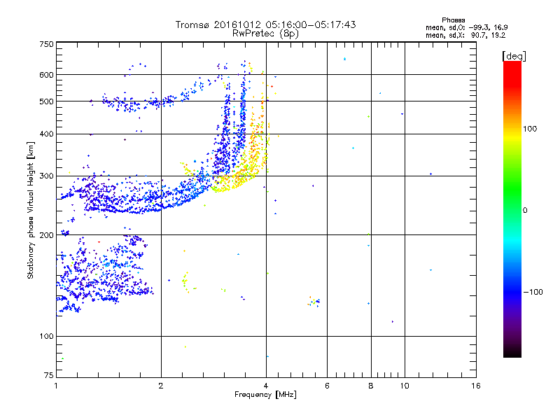The image size is (560, 420).
Task: Click the '[deg]' colorbar unit label
Action: tap(514, 56)
